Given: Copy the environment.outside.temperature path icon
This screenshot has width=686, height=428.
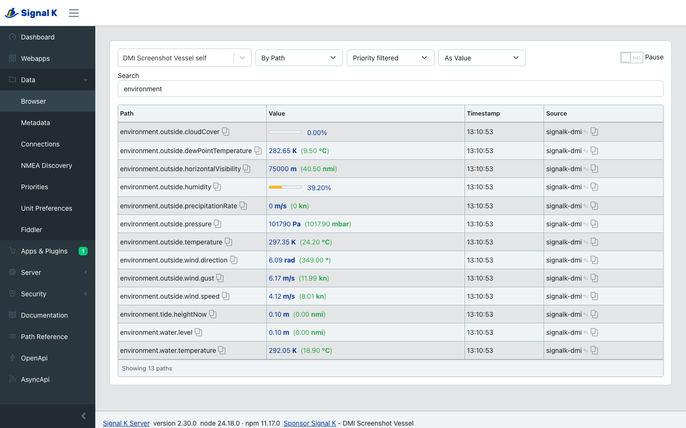Looking at the screenshot, I should tap(229, 242).
